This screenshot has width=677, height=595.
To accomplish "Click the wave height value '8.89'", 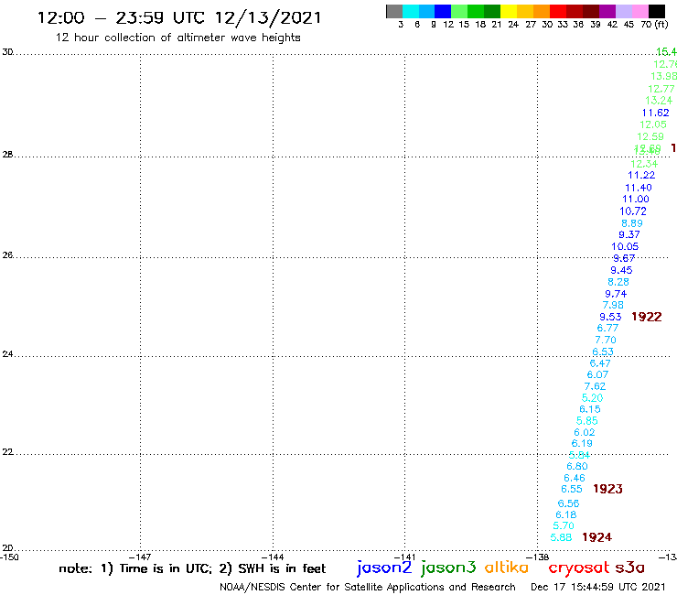I will point(631,223).
